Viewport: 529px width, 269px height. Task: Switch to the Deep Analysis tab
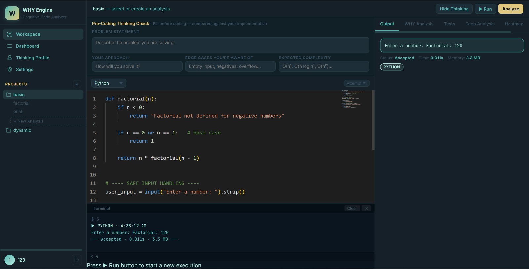480,24
